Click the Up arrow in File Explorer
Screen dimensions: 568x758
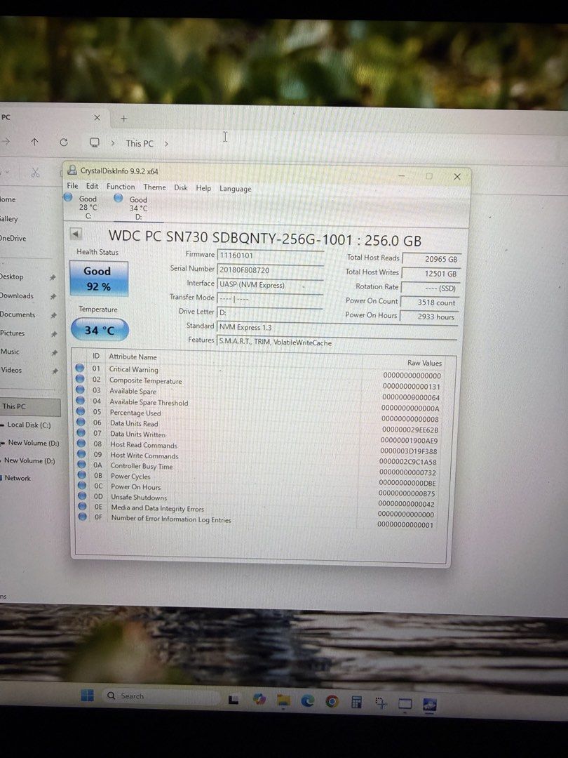(x=34, y=142)
